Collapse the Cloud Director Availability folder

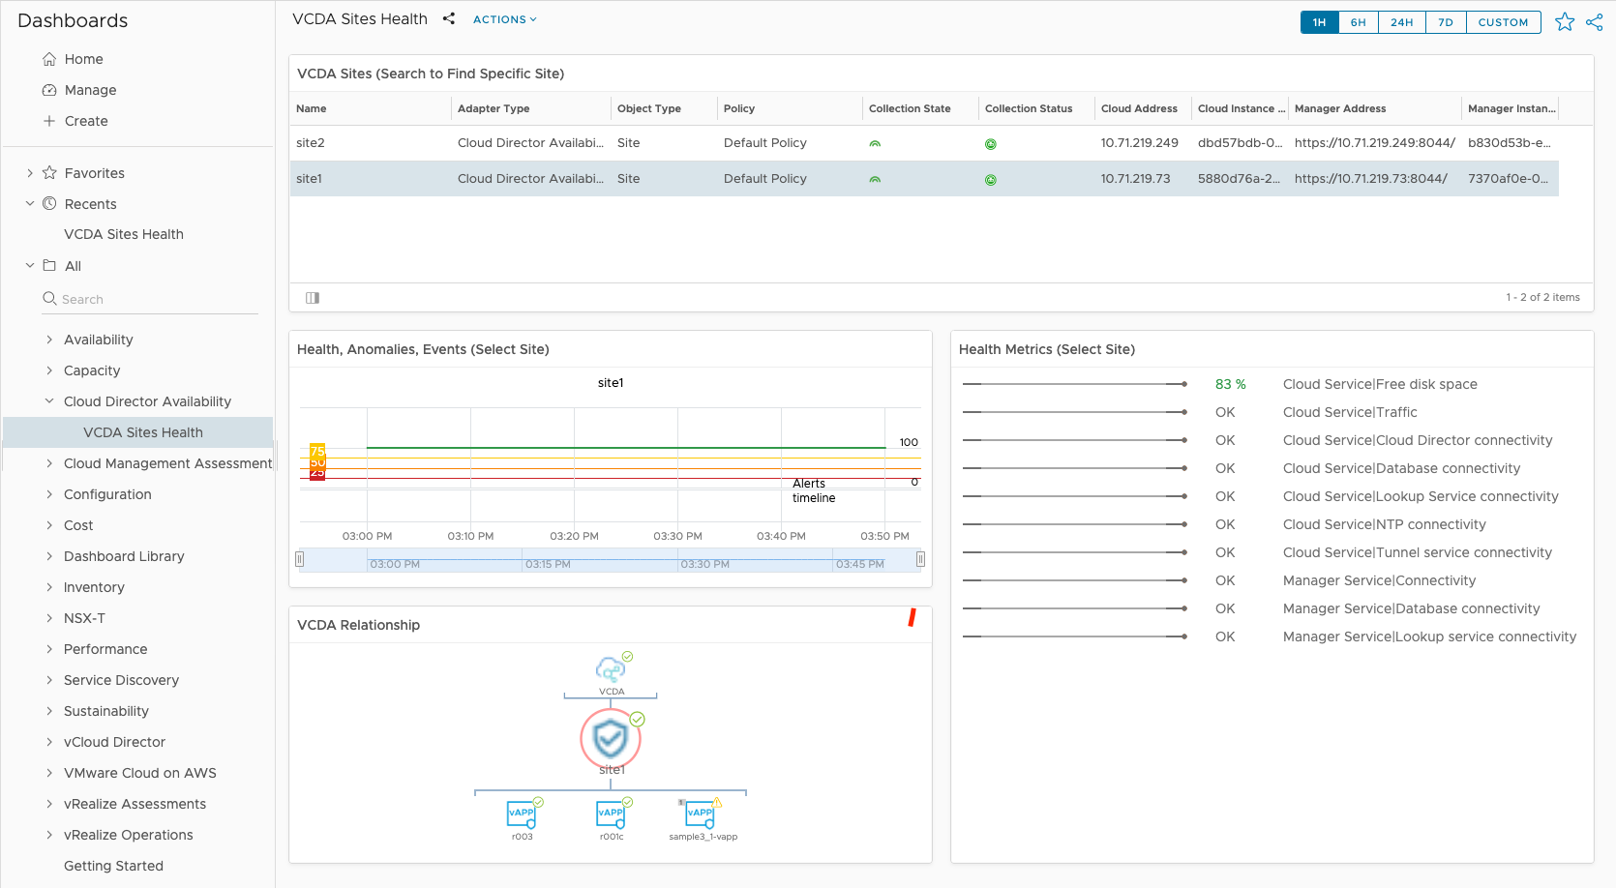[x=49, y=401]
